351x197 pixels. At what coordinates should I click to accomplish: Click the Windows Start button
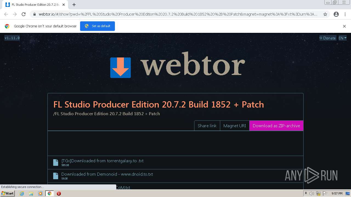pos(8,193)
